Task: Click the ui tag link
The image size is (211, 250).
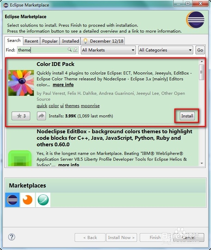Action: pos(62,106)
